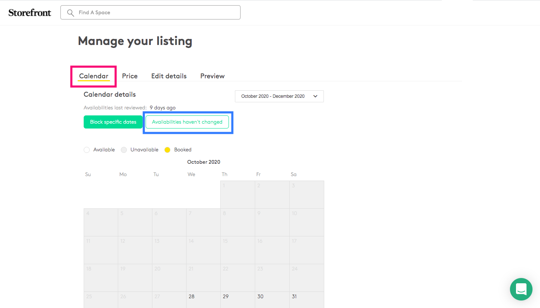Open the chat support bubble
Screen dimensions: 540x308
tap(521, 289)
